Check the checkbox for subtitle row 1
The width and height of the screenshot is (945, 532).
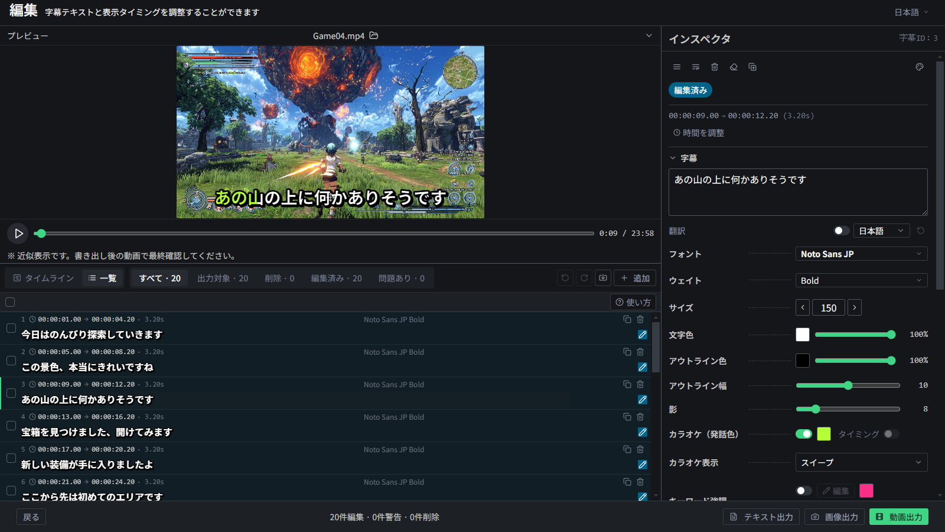(x=11, y=328)
